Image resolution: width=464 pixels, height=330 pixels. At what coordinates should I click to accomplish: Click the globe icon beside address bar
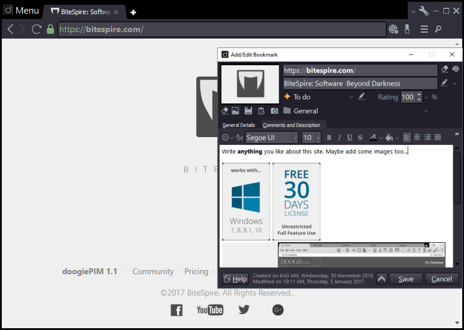393,29
